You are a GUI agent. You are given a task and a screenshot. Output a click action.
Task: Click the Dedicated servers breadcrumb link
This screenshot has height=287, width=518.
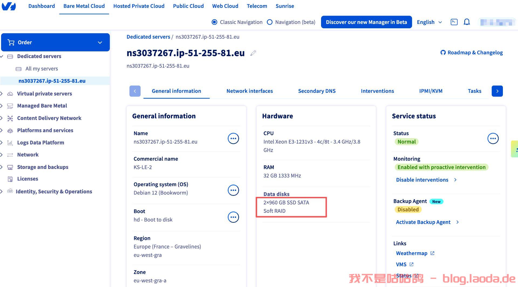point(148,37)
